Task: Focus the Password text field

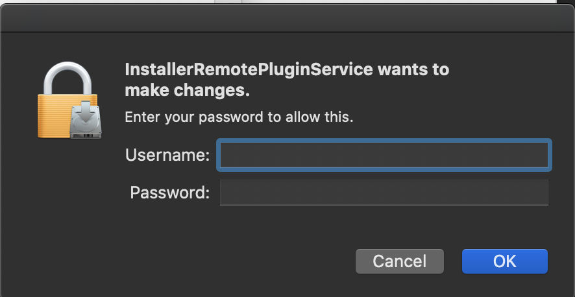Action: [384, 192]
